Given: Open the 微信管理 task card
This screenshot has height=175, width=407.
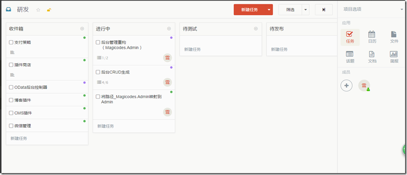Looking at the screenshot, I should (x=47, y=126).
